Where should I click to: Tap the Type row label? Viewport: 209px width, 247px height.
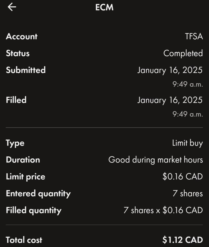15,143
